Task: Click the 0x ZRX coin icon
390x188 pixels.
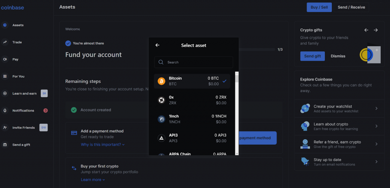Action: pyautogui.click(x=161, y=100)
